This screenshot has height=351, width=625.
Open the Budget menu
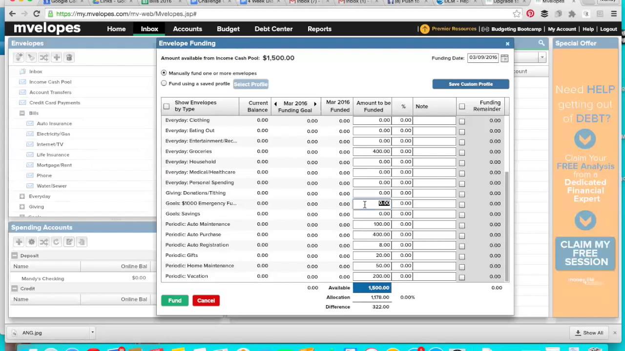tap(228, 29)
